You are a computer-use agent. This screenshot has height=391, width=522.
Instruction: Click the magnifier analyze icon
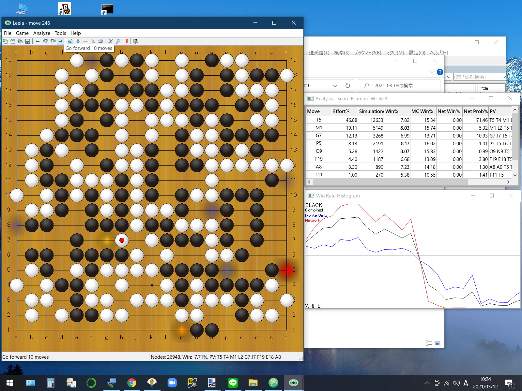click(118, 41)
